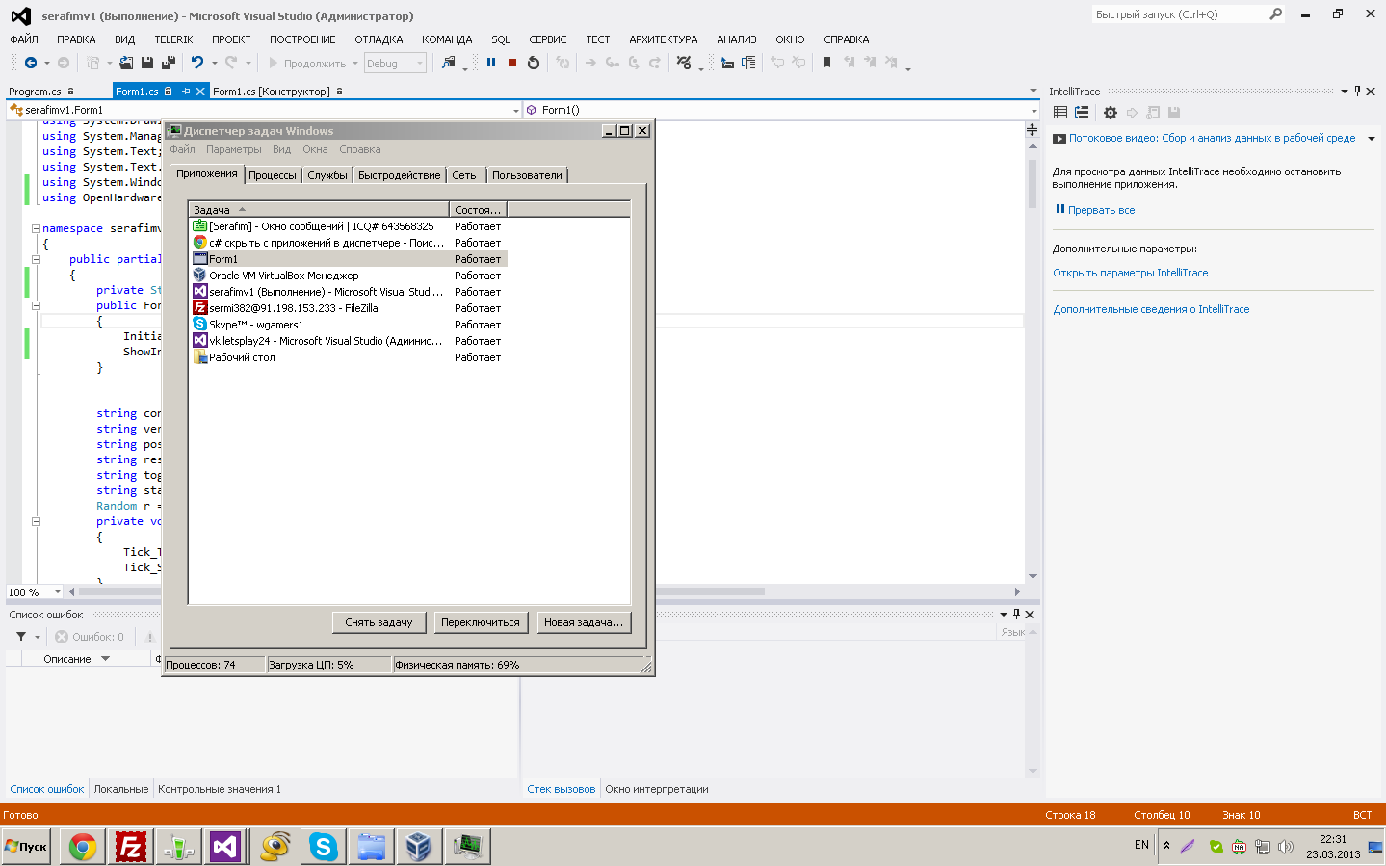Click the Save All toolbar icon
The image size is (1386, 866).
pos(169,63)
